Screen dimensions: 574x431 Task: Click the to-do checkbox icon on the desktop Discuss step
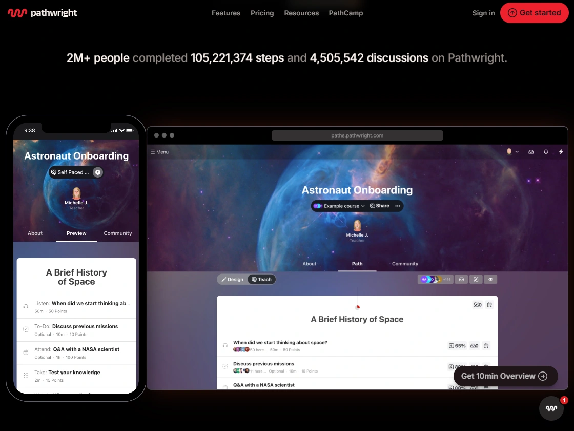(x=225, y=366)
